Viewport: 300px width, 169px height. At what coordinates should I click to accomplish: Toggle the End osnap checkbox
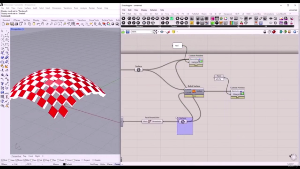click(x=2, y=160)
